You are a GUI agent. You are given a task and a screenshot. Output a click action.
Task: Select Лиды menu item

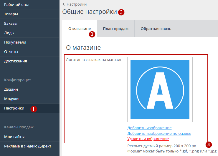[9, 33]
